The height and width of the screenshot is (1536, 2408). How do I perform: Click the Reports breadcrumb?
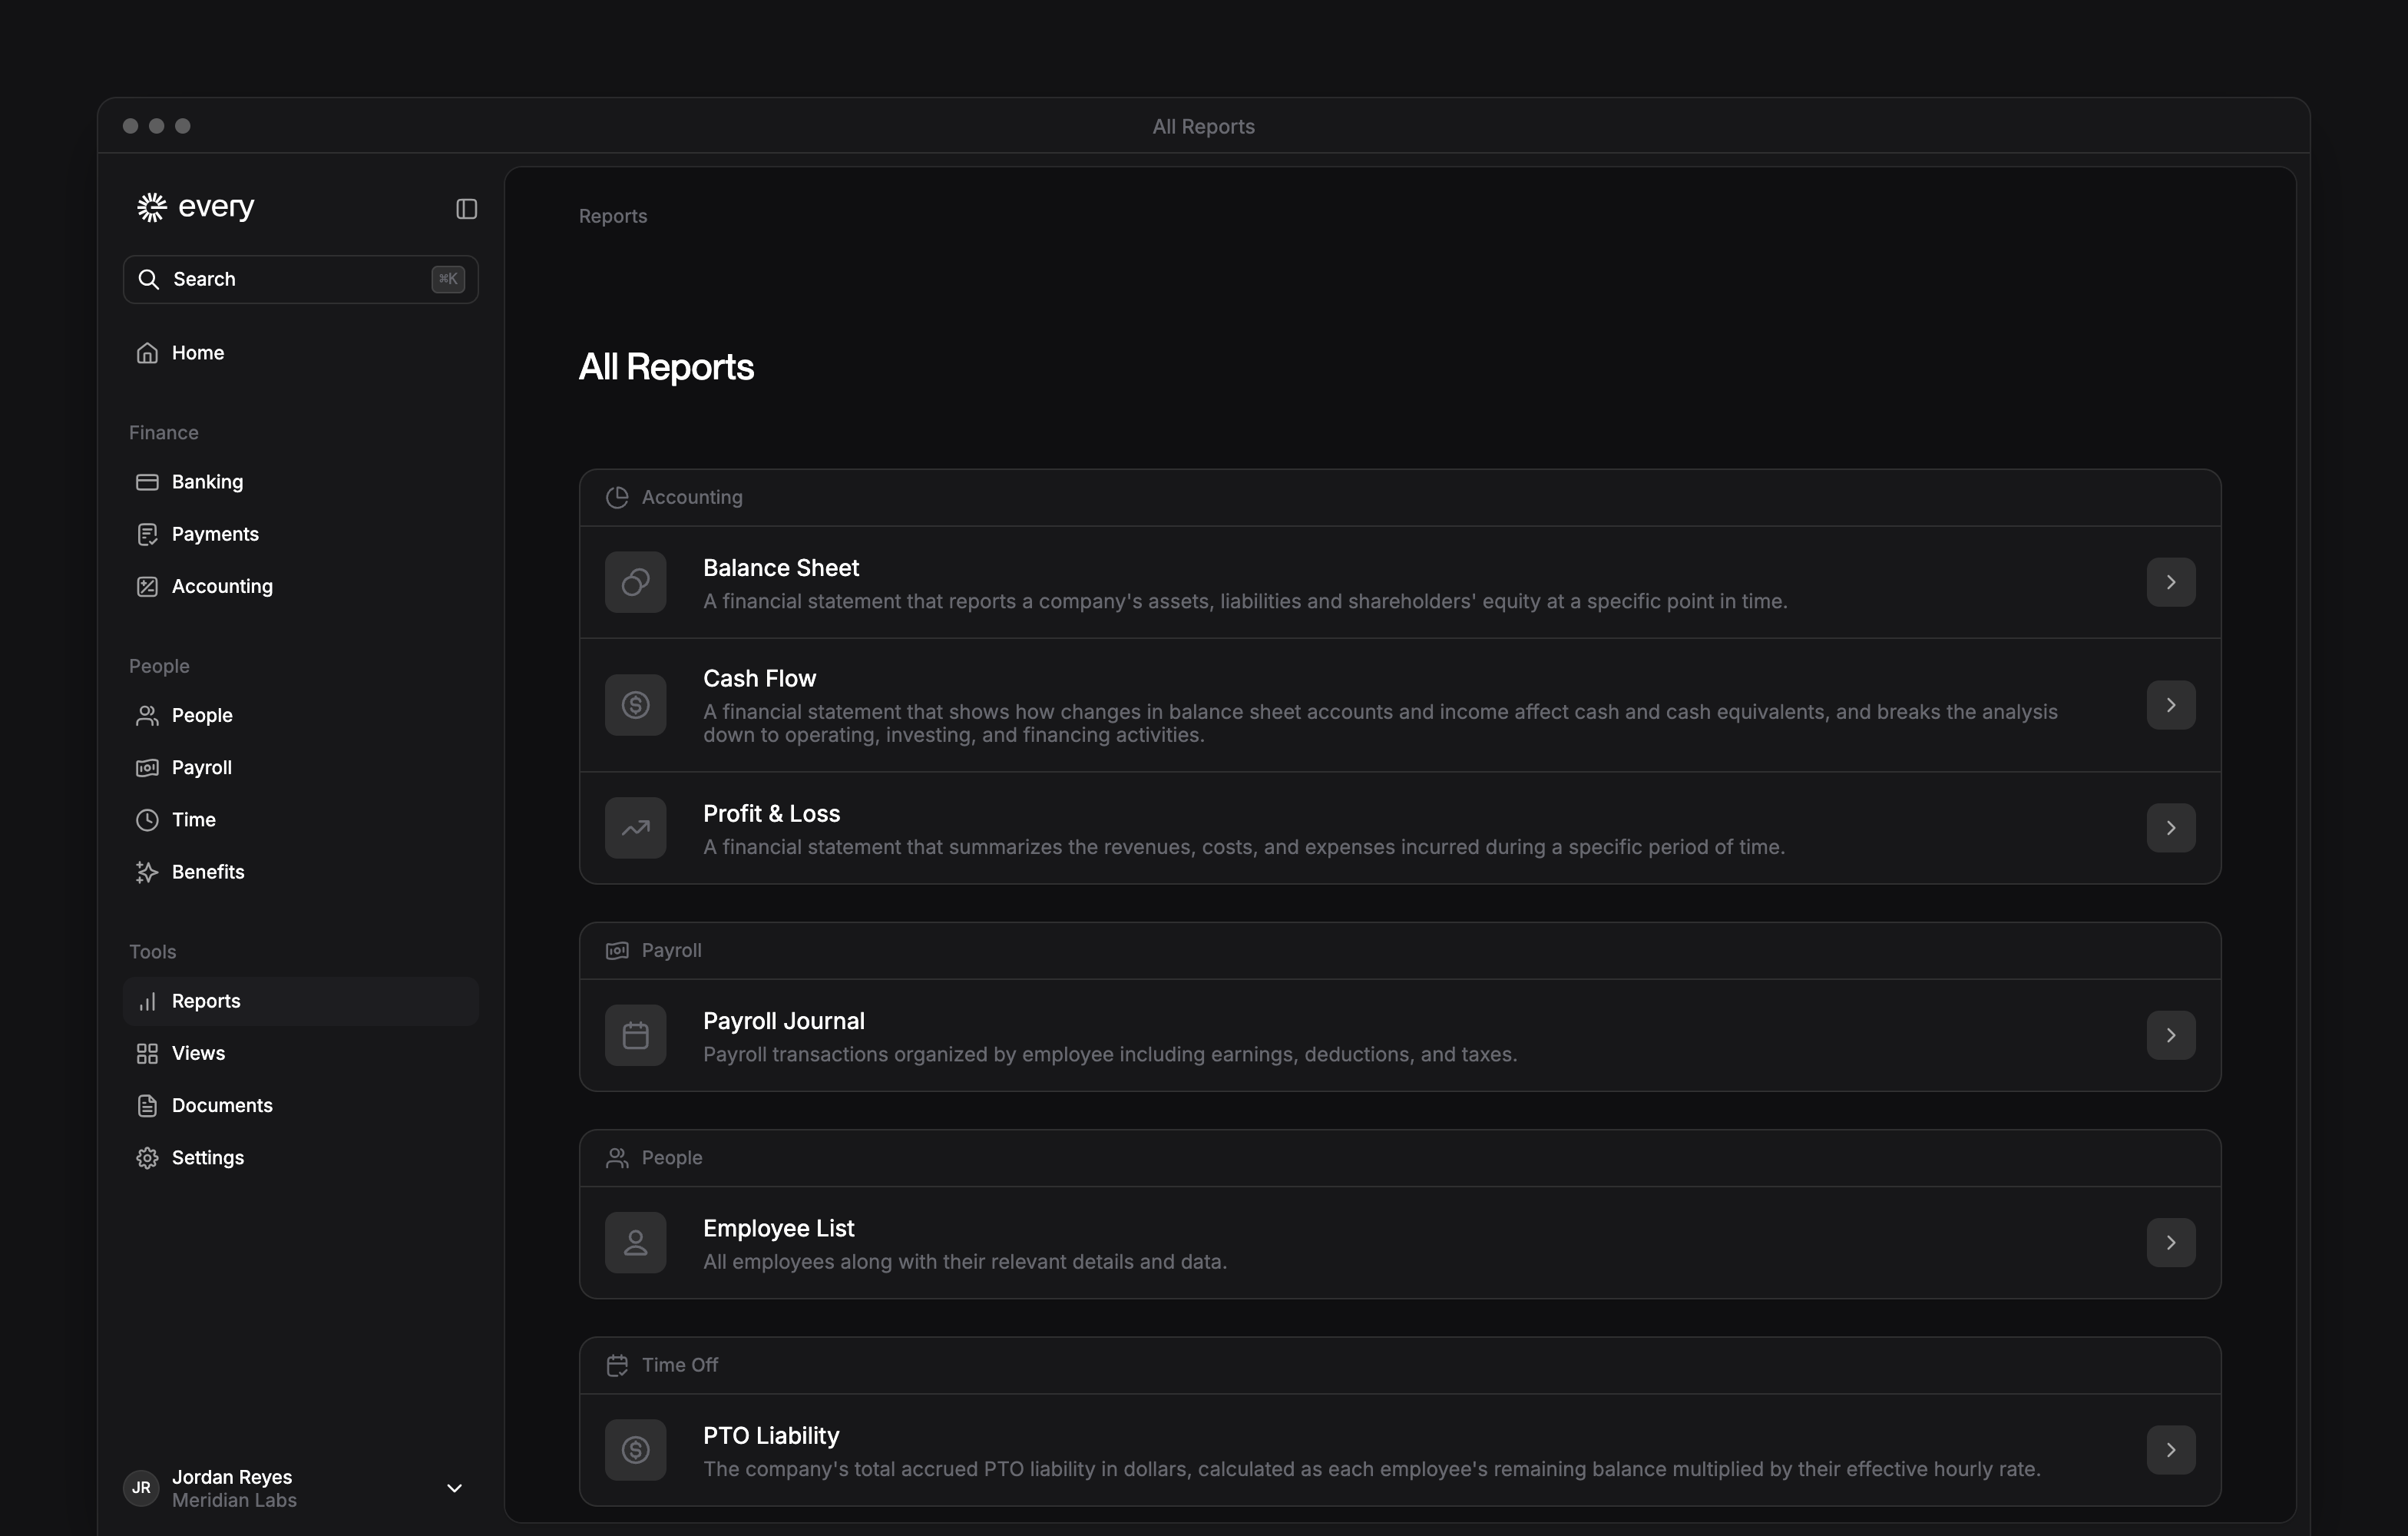tap(613, 216)
